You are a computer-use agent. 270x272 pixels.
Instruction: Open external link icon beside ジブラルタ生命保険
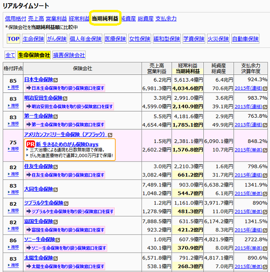pyautogui.click(x=66, y=203)
